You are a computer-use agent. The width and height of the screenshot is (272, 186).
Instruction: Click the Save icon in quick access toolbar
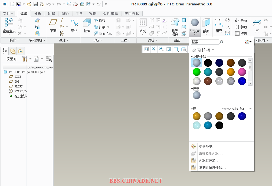(35, 4)
